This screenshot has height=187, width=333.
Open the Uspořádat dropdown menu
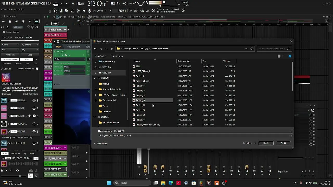tap(100, 56)
